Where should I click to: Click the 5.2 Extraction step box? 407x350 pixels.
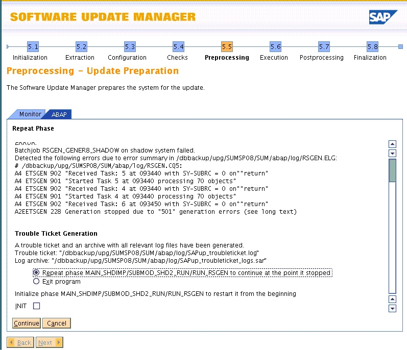pos(82,47)
